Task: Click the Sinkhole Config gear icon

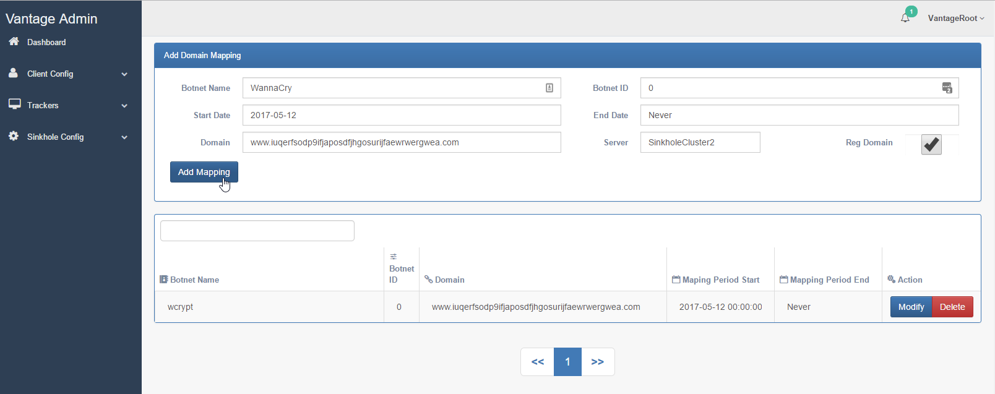Action: 14,136
